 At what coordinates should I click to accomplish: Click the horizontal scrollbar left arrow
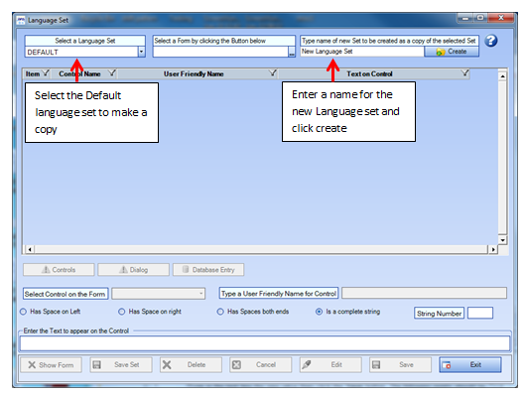(30, 249)
